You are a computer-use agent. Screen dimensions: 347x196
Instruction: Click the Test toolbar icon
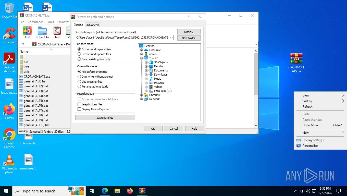(57, 32)
